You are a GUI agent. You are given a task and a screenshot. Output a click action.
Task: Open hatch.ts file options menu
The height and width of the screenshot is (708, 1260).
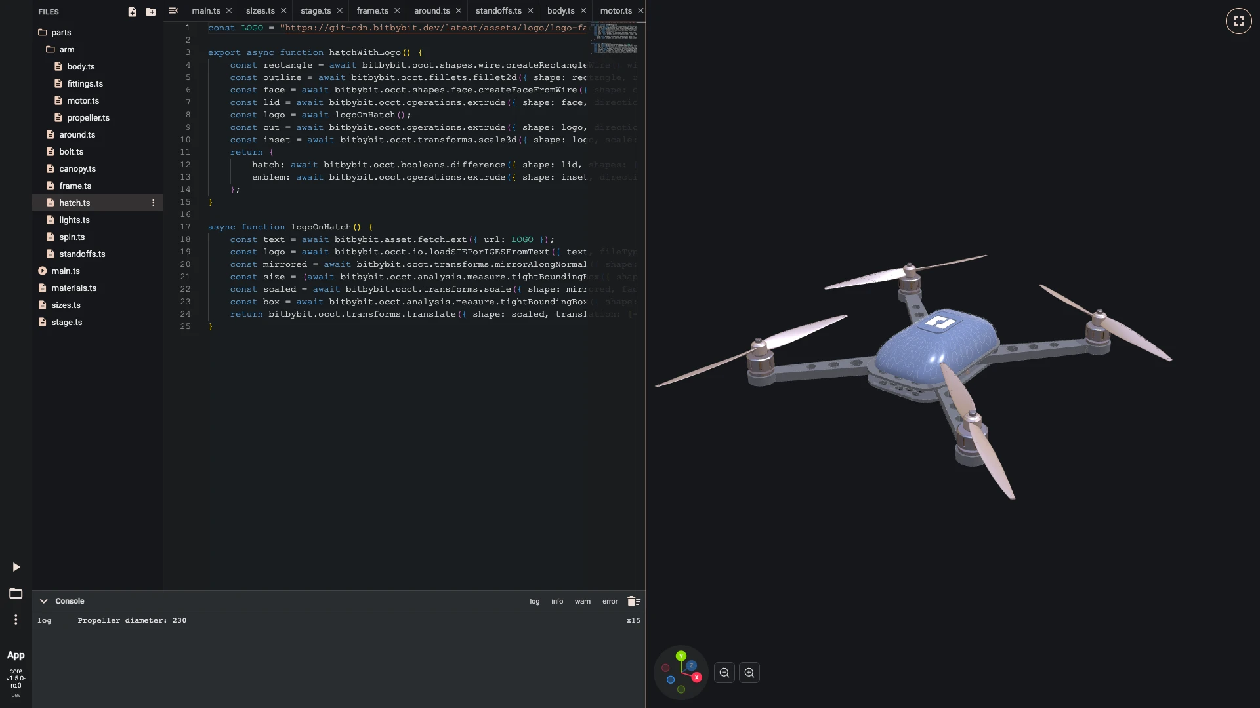pyautogui.click(x=154, y=203)
